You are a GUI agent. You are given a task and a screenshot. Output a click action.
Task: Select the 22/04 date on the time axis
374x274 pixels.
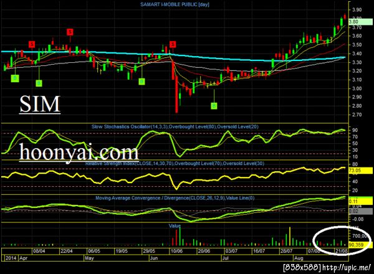67,251
